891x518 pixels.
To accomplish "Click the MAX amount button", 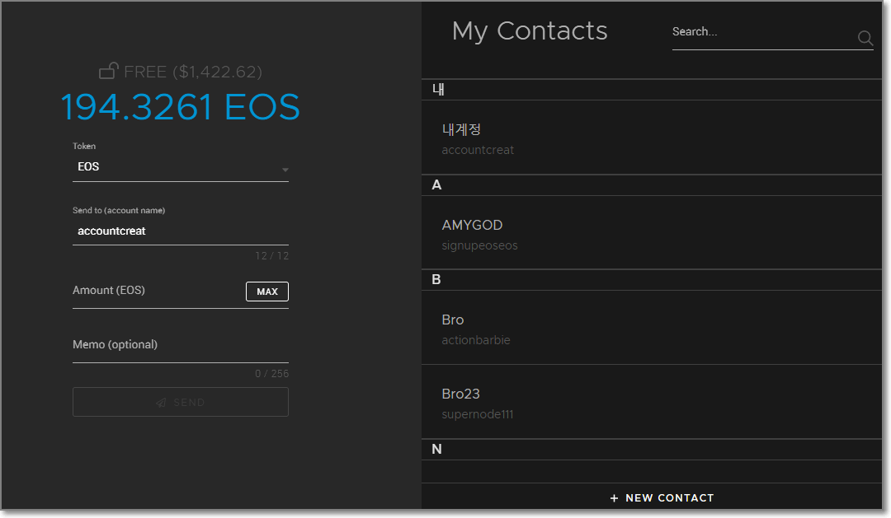I will tap(267, 292).
